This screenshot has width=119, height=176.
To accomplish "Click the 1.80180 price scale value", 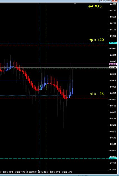I will pyautogui.click(x=113, y=138).
